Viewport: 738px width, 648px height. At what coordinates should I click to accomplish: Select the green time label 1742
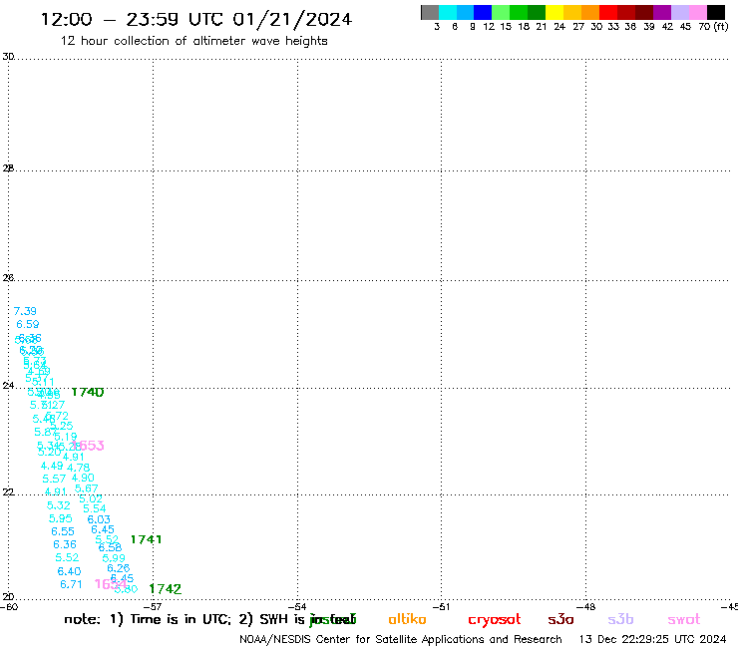point(166,589)
